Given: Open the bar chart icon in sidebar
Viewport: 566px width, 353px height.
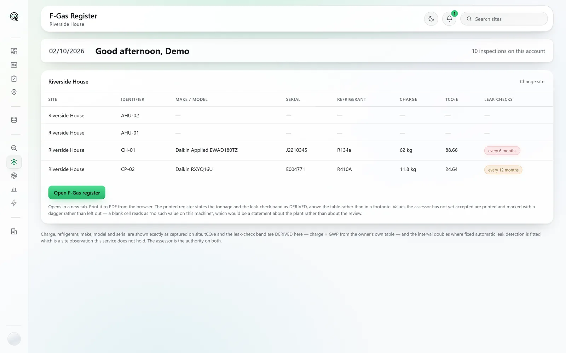Looking at the screenshot, I should pos(14,190).
